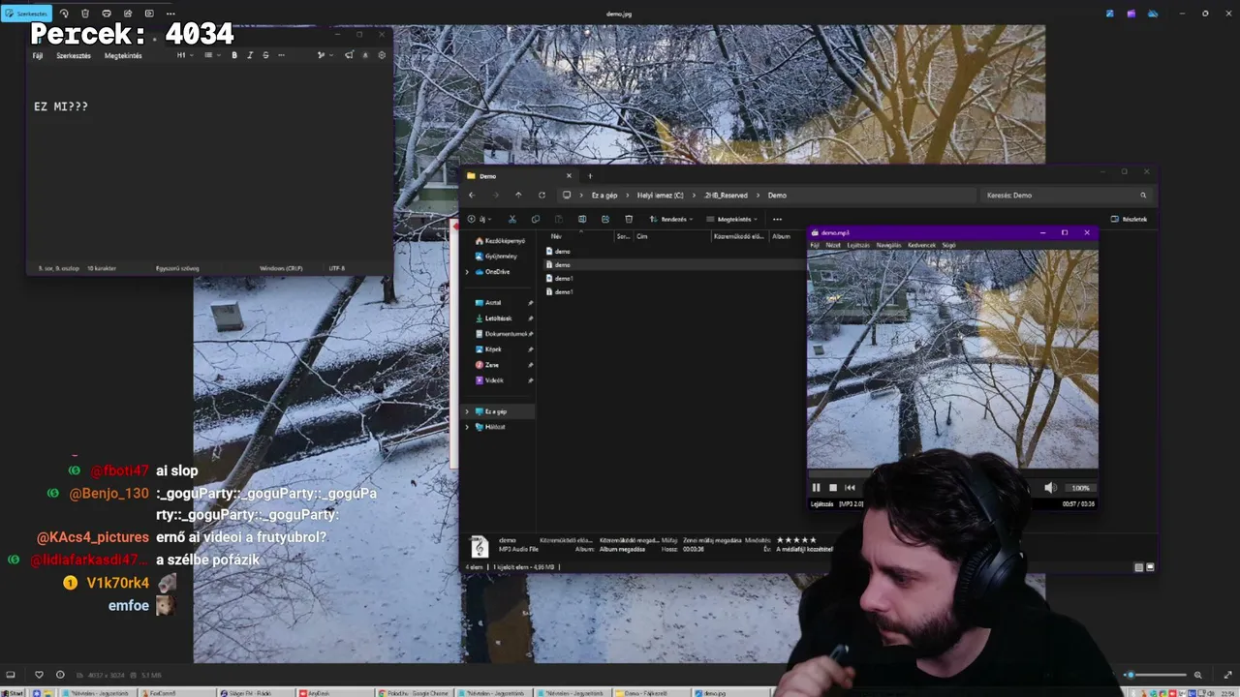Screen dimensions: 1240x697
Task: Click .2HB_Reserved in the address bar
Action: pos(726,196)
